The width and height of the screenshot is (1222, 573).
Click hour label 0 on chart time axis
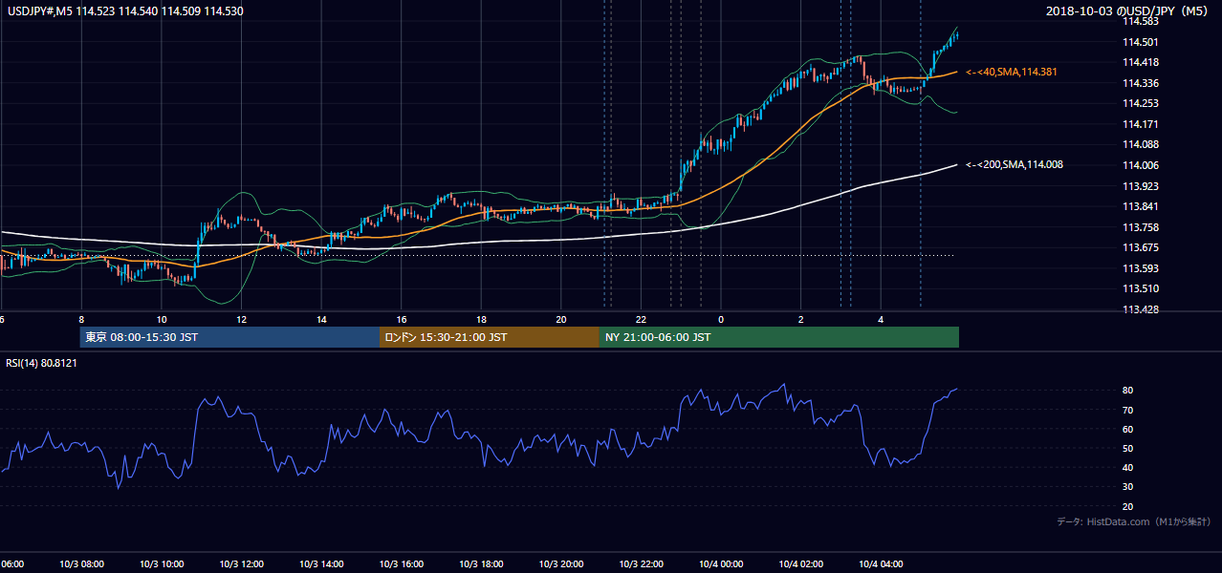(721, 319)
